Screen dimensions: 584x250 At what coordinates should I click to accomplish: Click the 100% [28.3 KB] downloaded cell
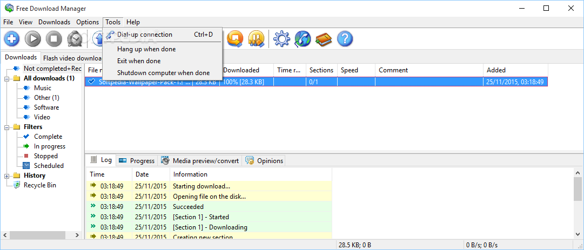click(246, 82)
